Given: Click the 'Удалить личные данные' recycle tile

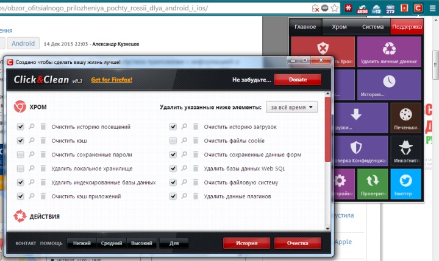Looking at the screenshot, I should [x=389, y=52].
